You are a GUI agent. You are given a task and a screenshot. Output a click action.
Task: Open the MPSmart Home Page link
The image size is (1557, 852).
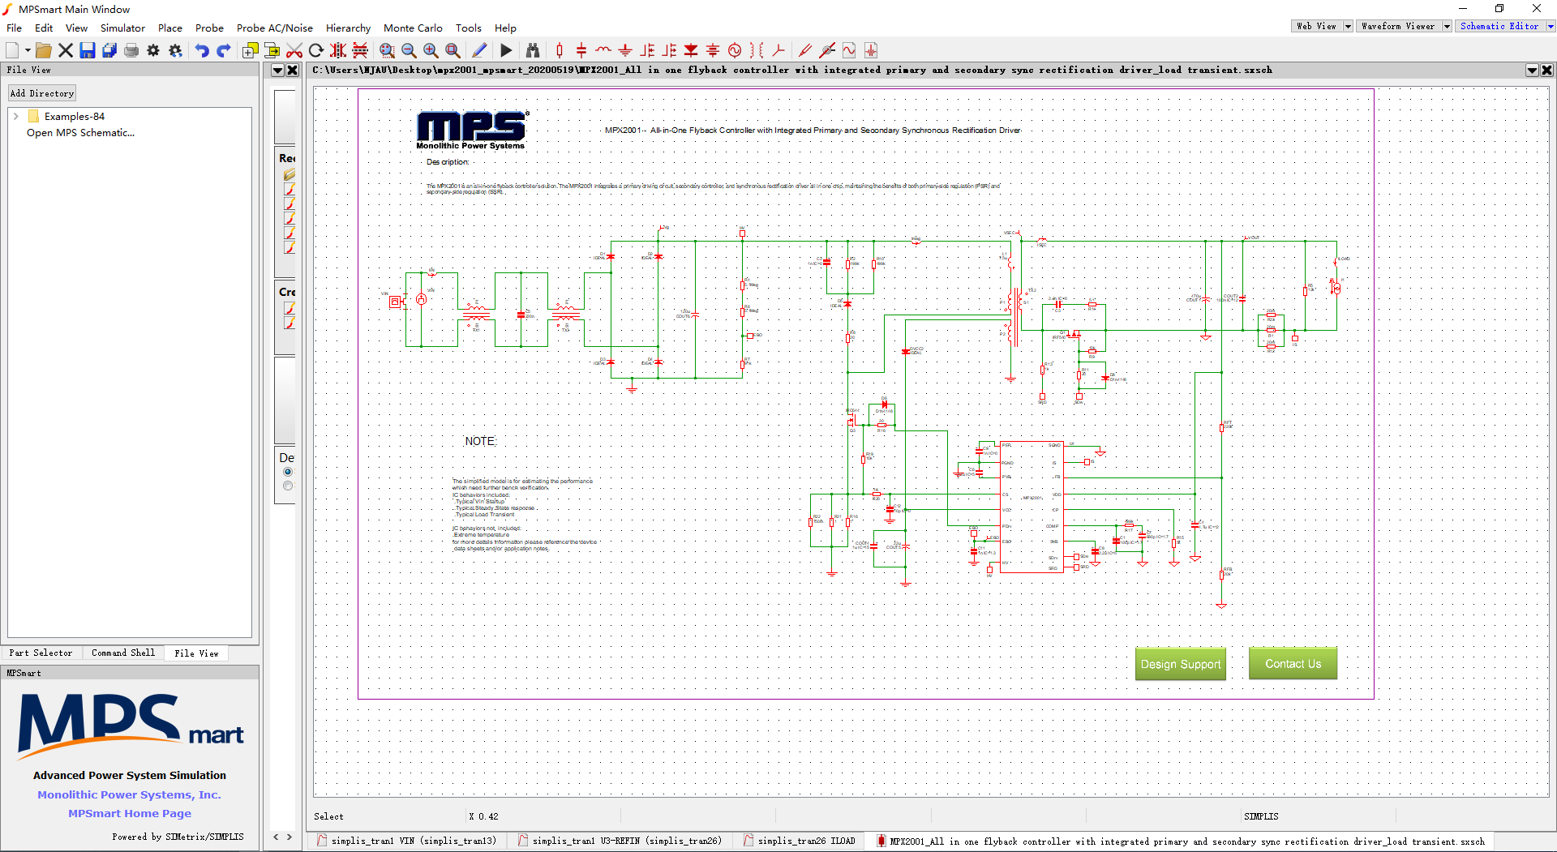click(130, 814)
